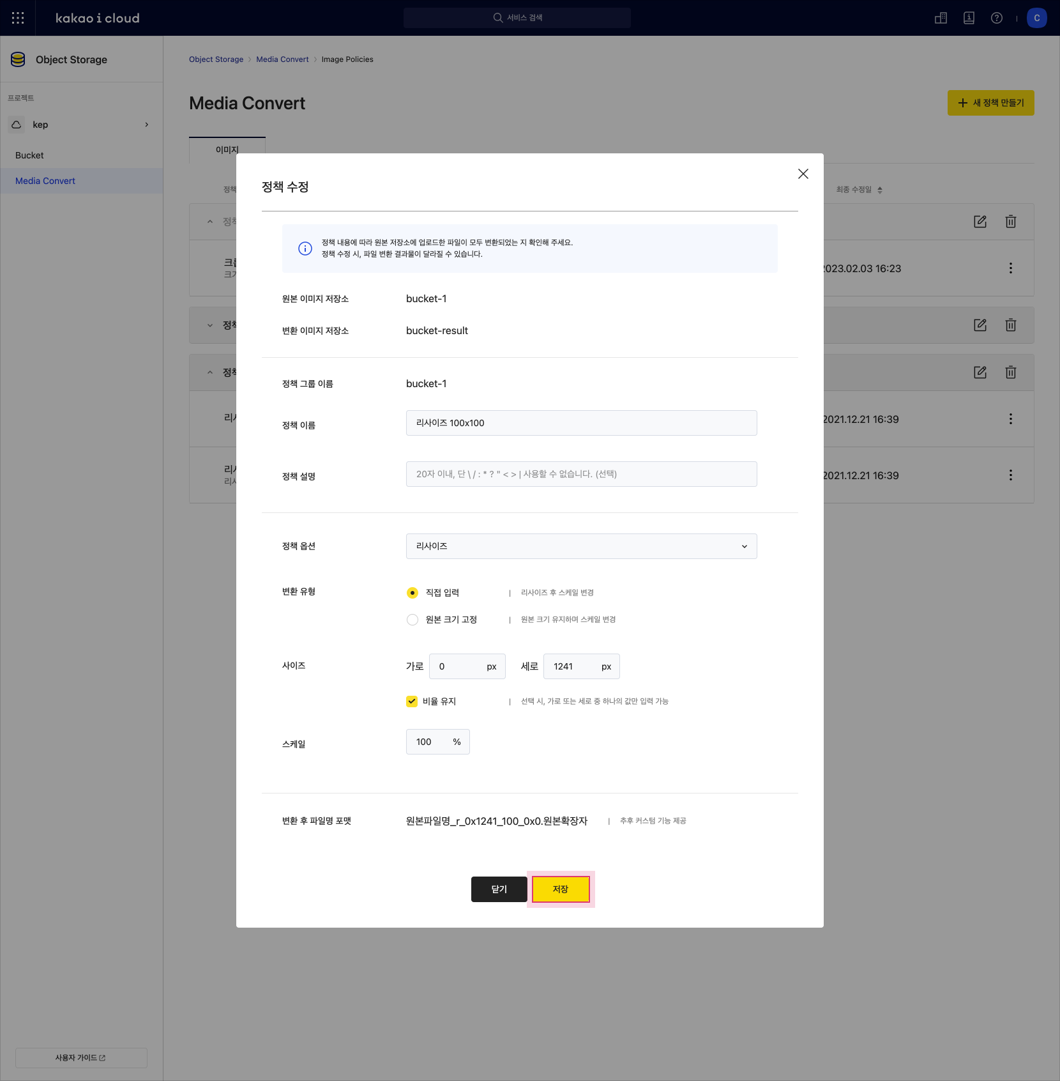The image size is (1060, 1081).
Task: Open the organization building icon in header
Action: (941, 18)
